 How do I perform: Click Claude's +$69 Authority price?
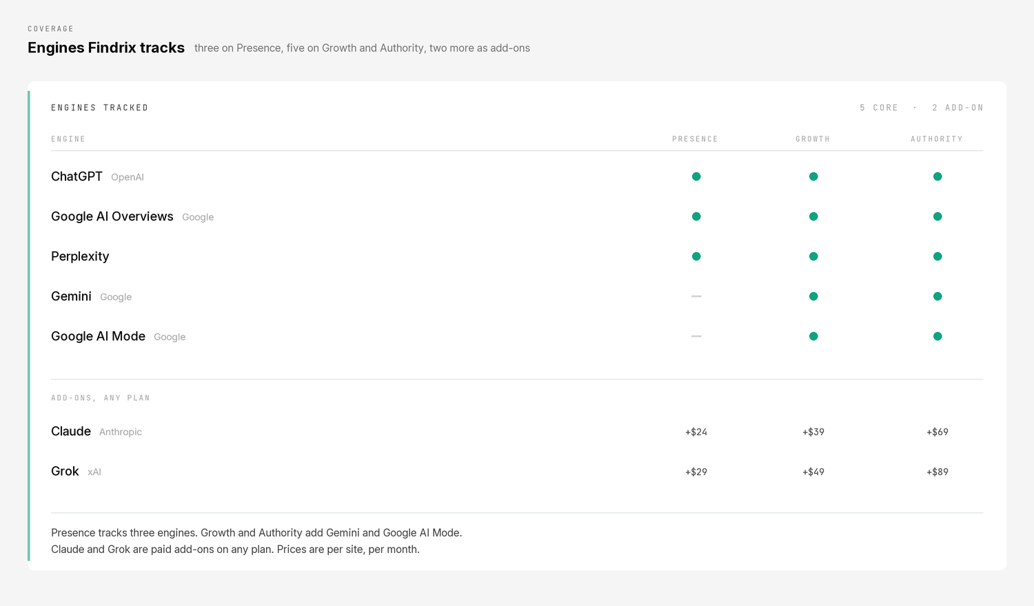pyautogui.click(x=937, y=432)
